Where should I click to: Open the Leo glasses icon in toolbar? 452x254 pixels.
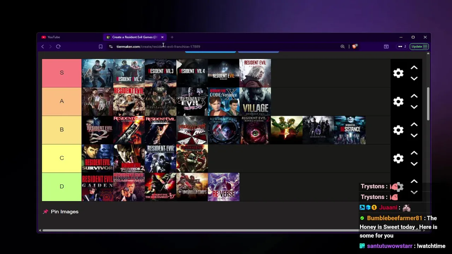click(x=402, y=47)
